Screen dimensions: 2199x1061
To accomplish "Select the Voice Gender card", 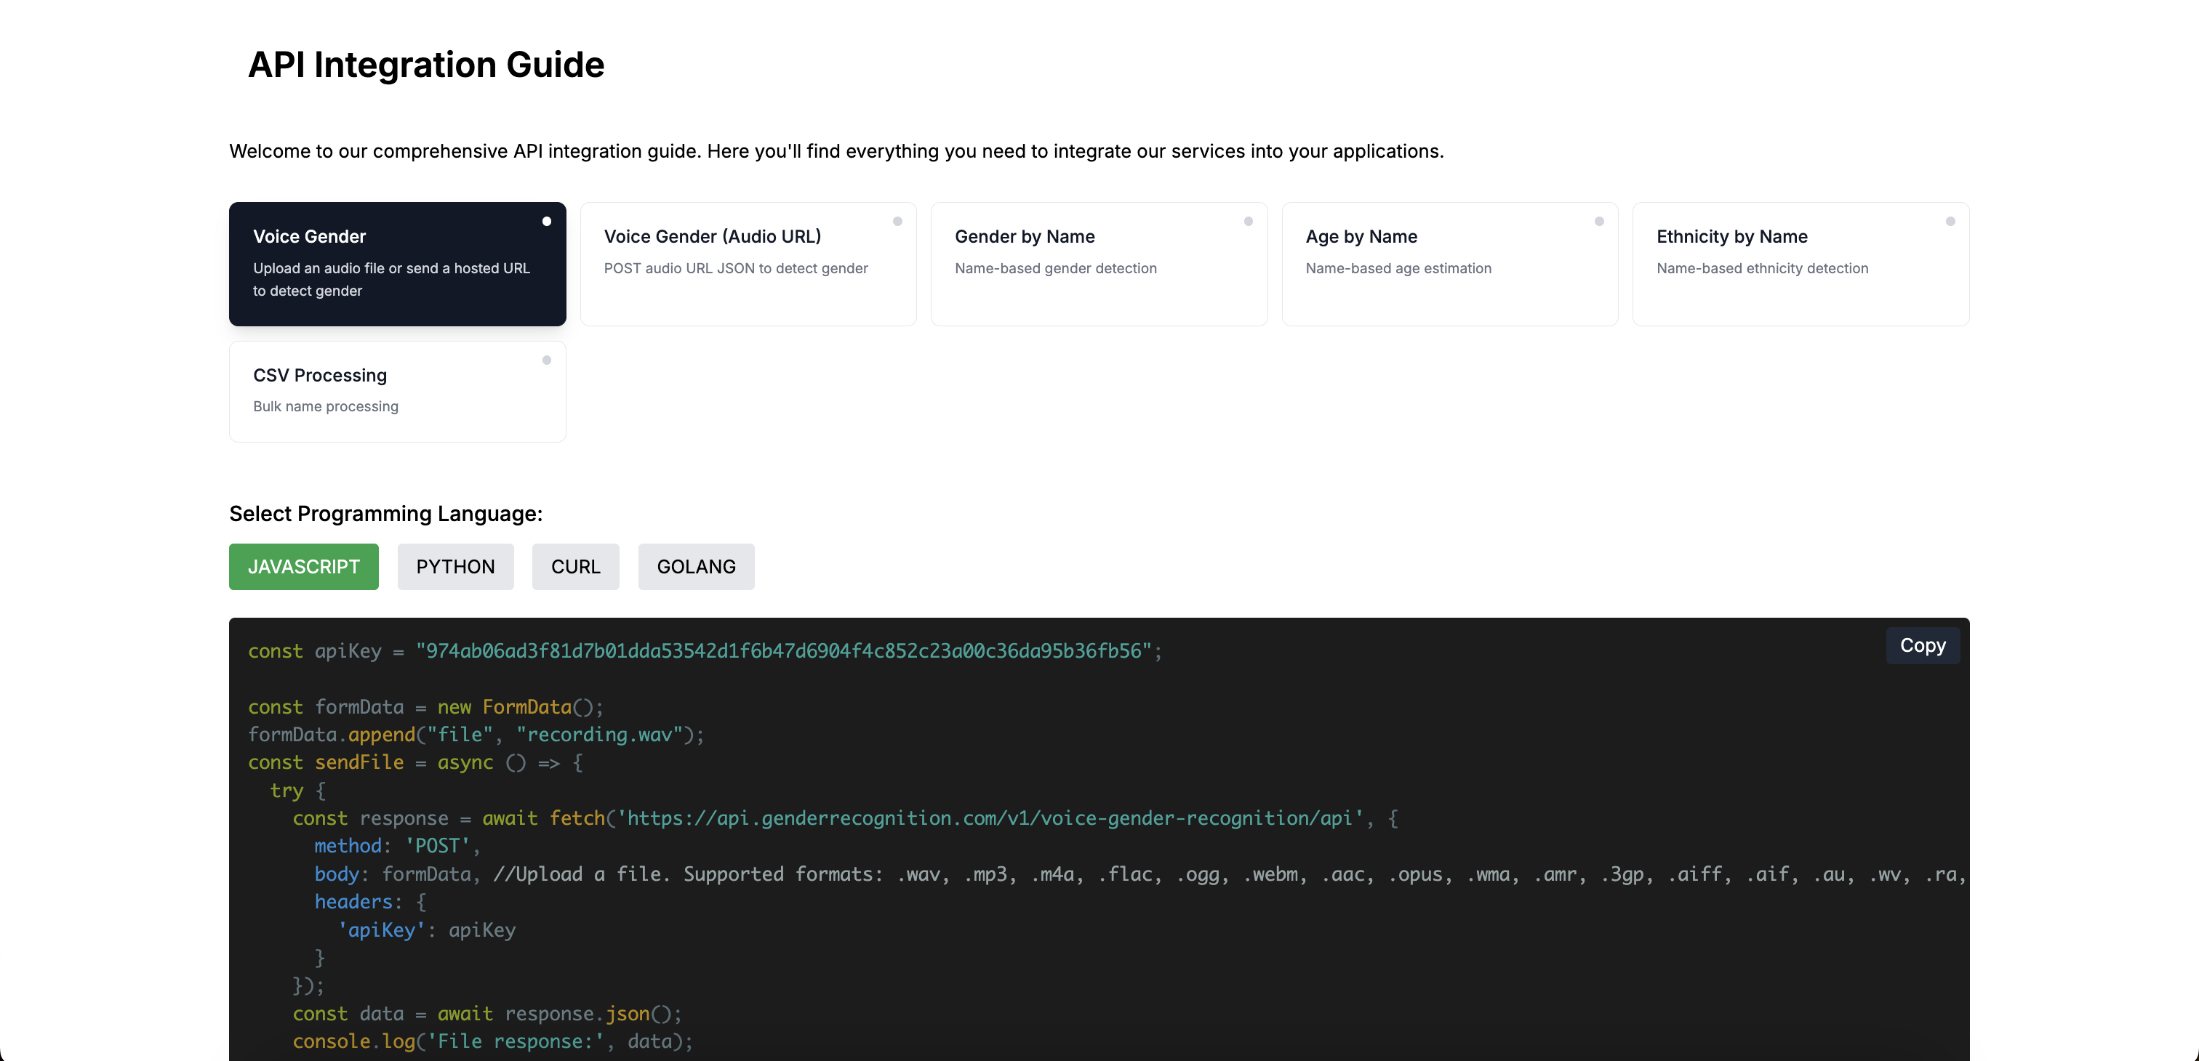I will 397,264.
